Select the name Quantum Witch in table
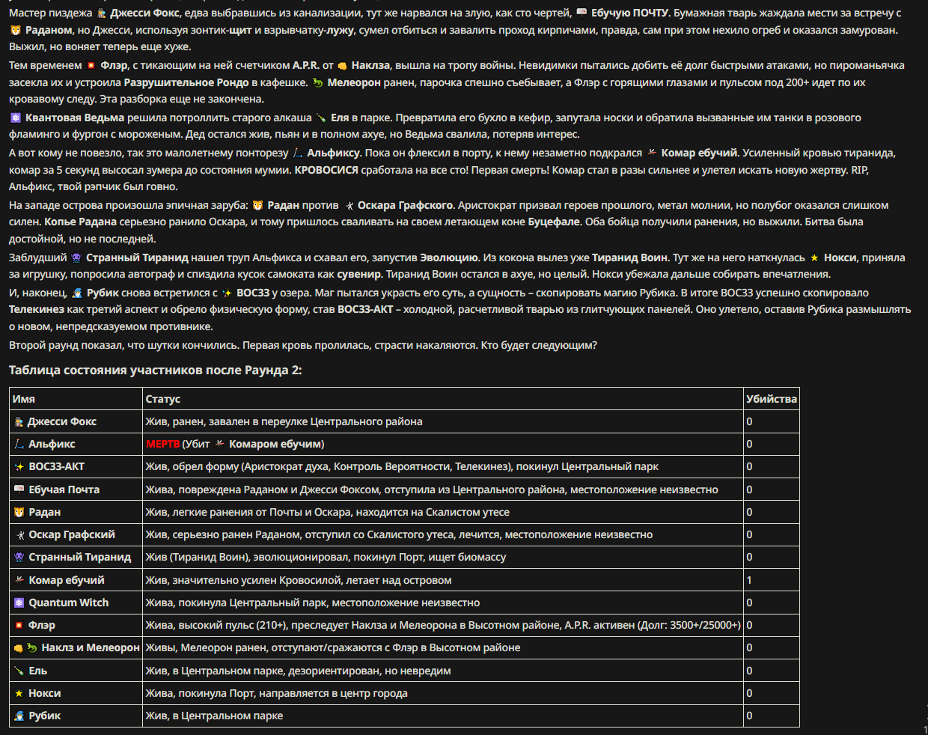This screenshot has height=735, width=928. (69, 603)
